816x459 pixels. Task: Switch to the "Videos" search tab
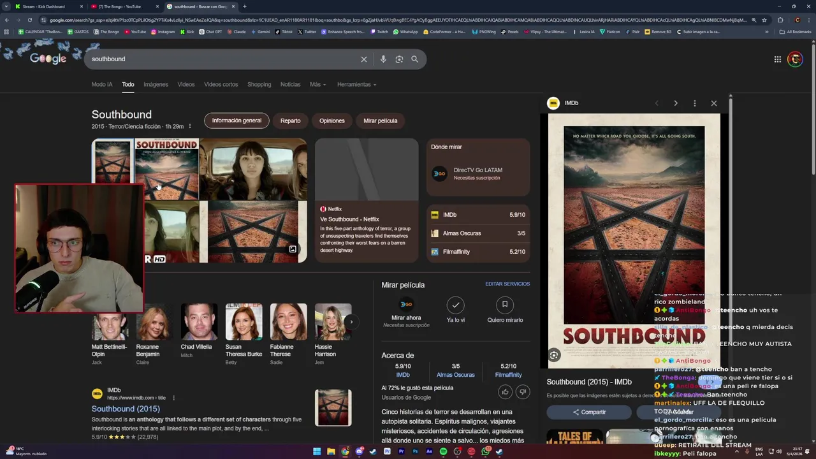186,85
